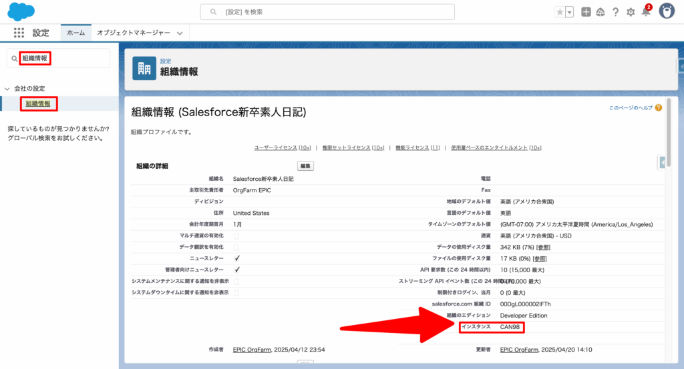
Task: Open the App Launcher dots grid
Action: (19, 33)
